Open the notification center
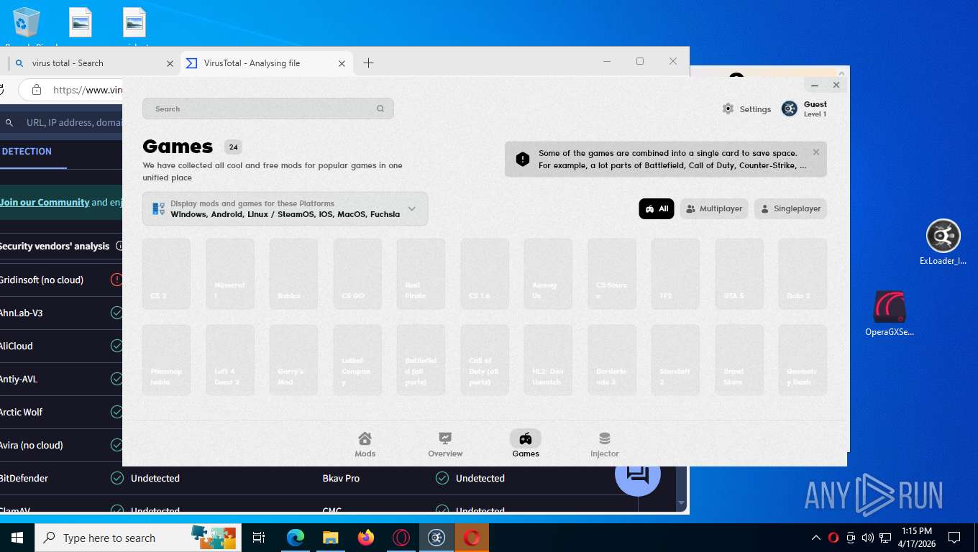Screen dimensions: 978x552 954,538
